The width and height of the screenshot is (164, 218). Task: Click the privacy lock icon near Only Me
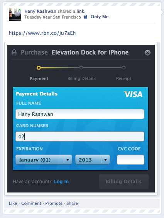tap(86, 17)
